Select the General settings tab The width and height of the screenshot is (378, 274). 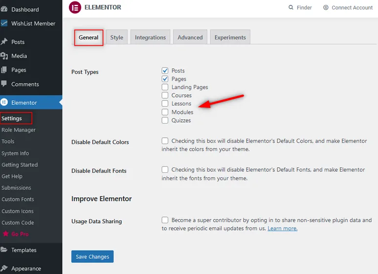pyautogui.click(x=89, y=37)
